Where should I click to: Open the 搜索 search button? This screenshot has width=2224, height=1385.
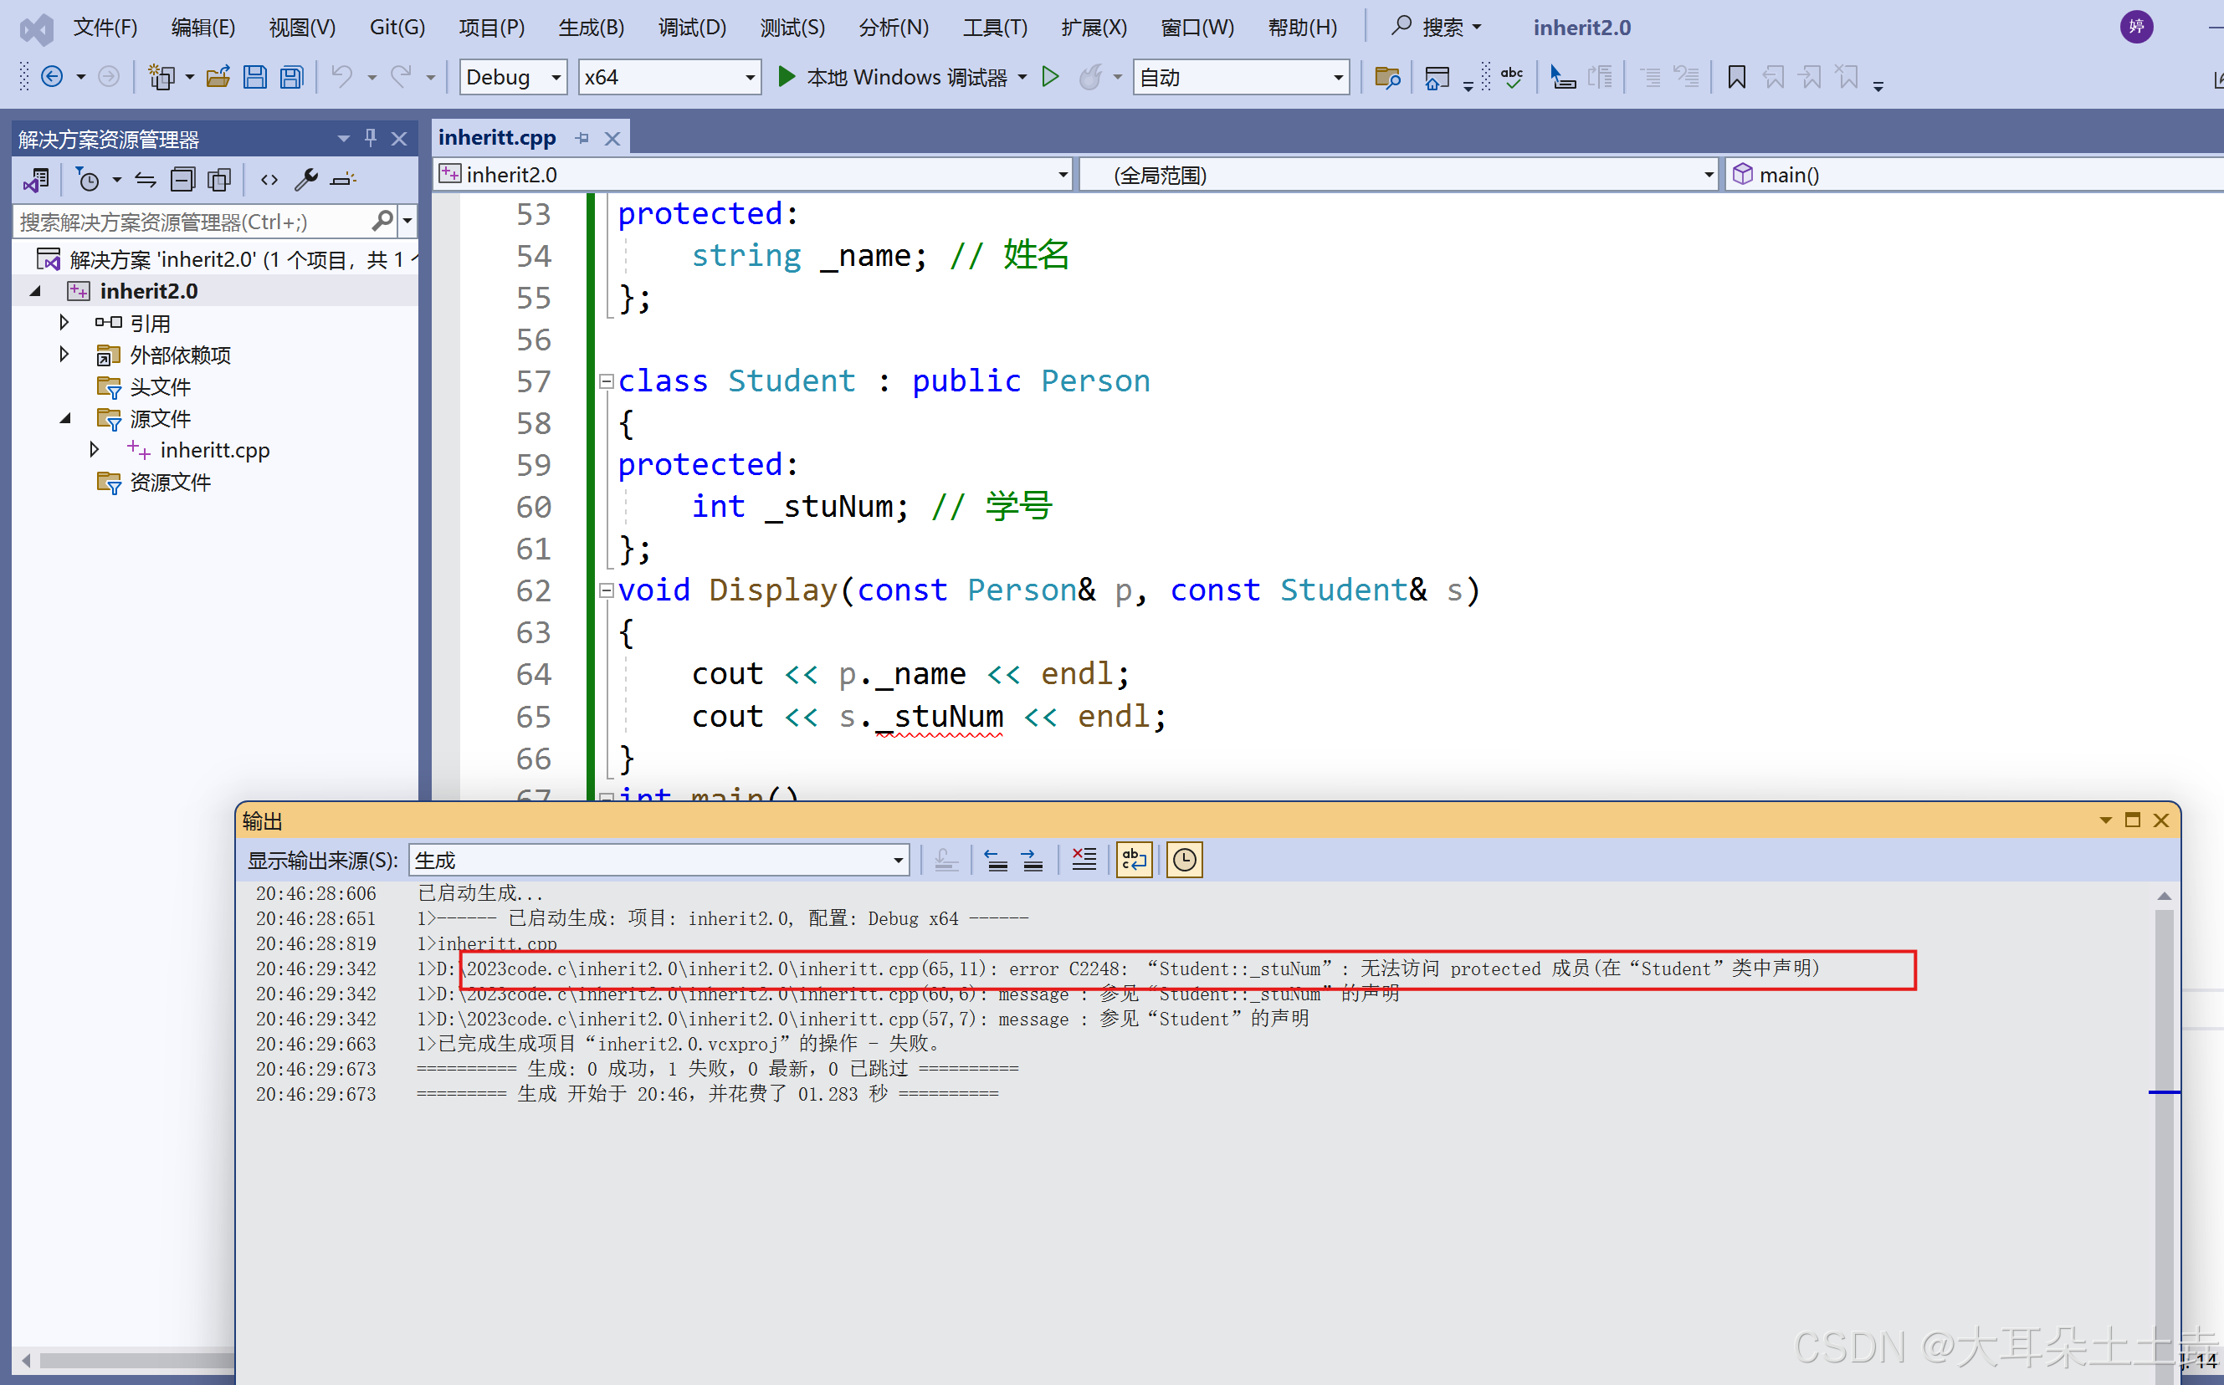coord(1435,28)
